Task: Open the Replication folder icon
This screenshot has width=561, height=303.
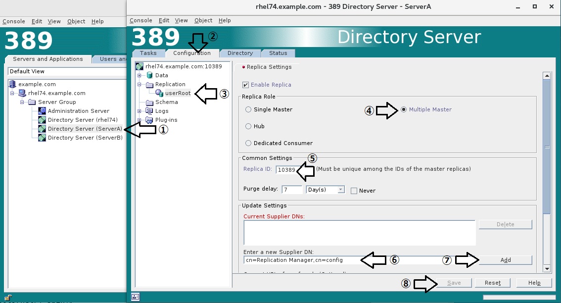Action: (x=149, y=84)
